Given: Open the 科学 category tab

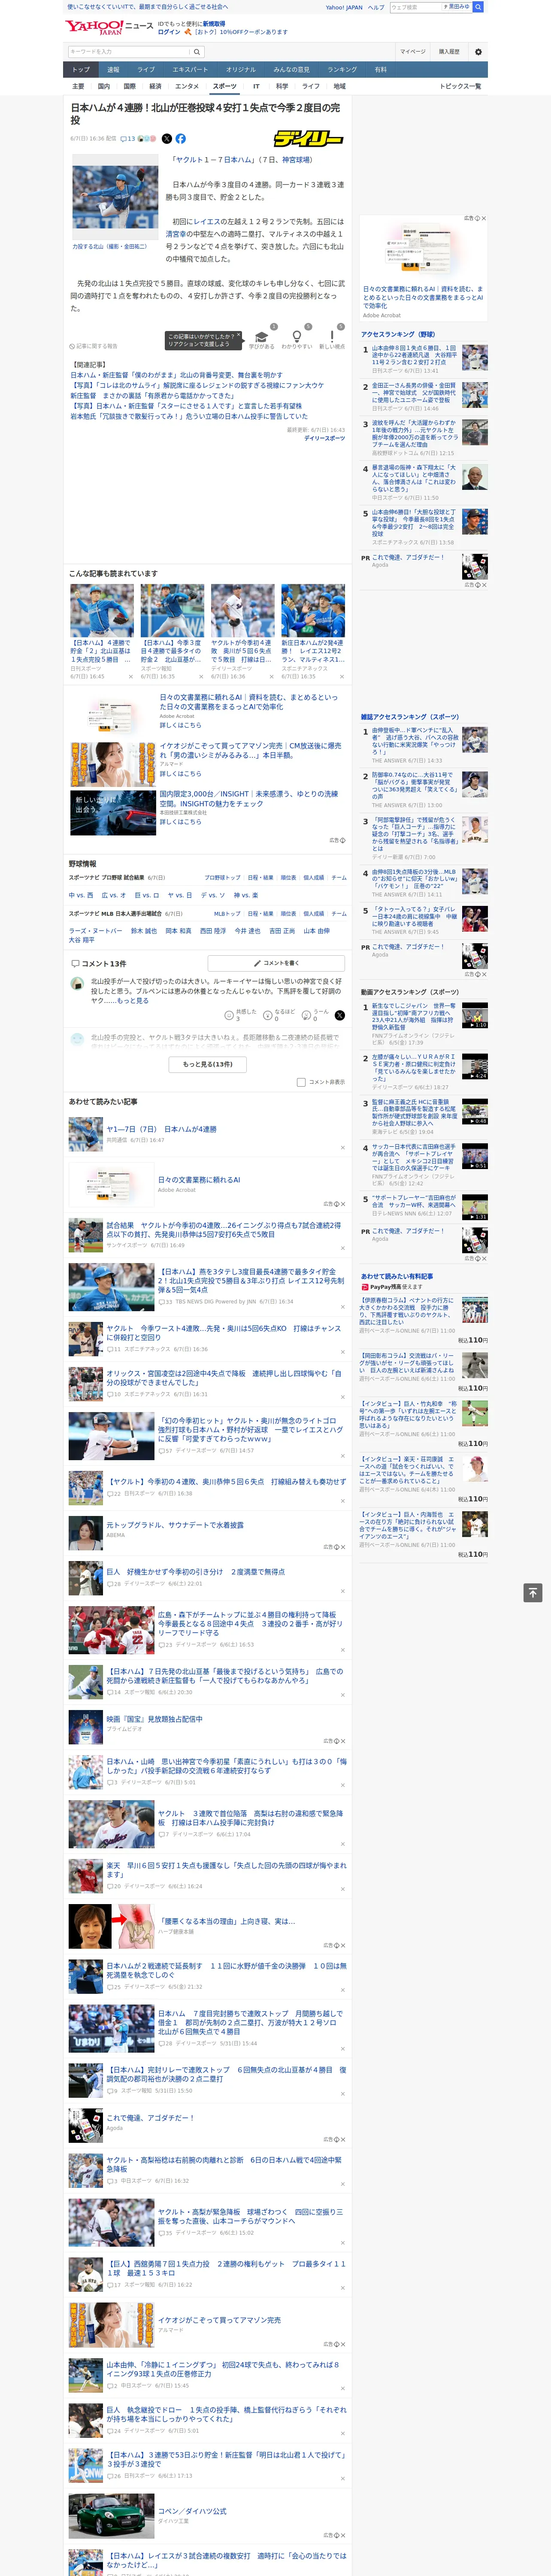Looking at the screenshot, I should tap(282, 87).
